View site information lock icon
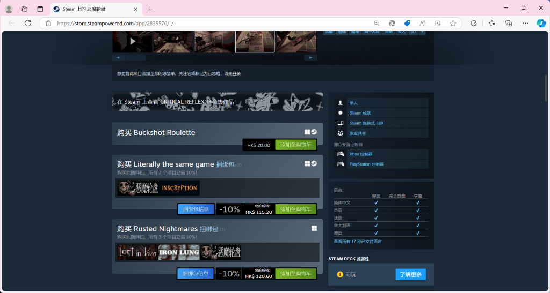 pos(48,24)
